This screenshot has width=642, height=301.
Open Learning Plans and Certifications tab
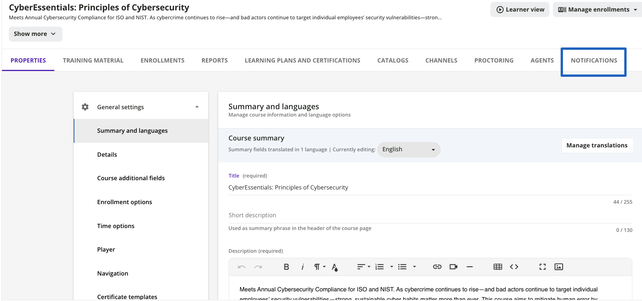(302, 60)
